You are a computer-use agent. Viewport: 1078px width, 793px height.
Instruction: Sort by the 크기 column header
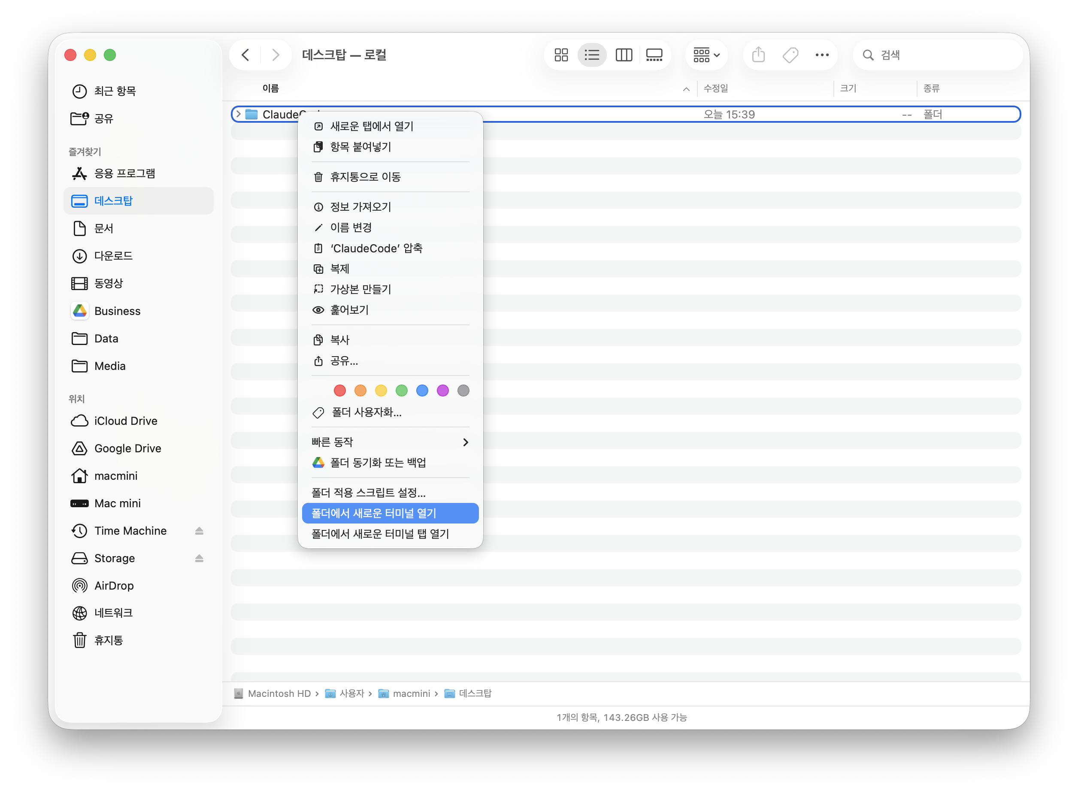[848, 88]
